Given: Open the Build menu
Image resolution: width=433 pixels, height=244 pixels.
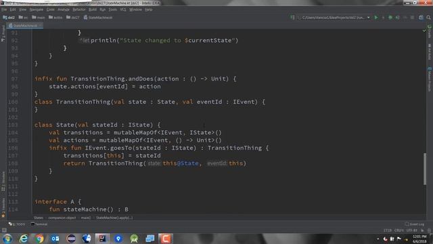Looking at the screenshot, I should click(93, 9).
